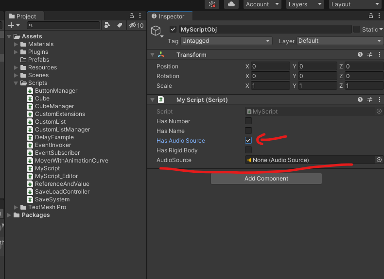
Task: Open the Layout dropdown
Action: 356,4
